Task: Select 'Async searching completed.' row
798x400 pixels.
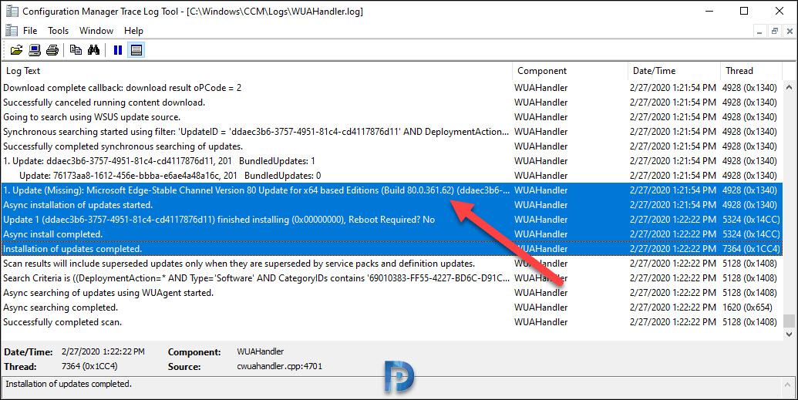Action: coord(392,308)
